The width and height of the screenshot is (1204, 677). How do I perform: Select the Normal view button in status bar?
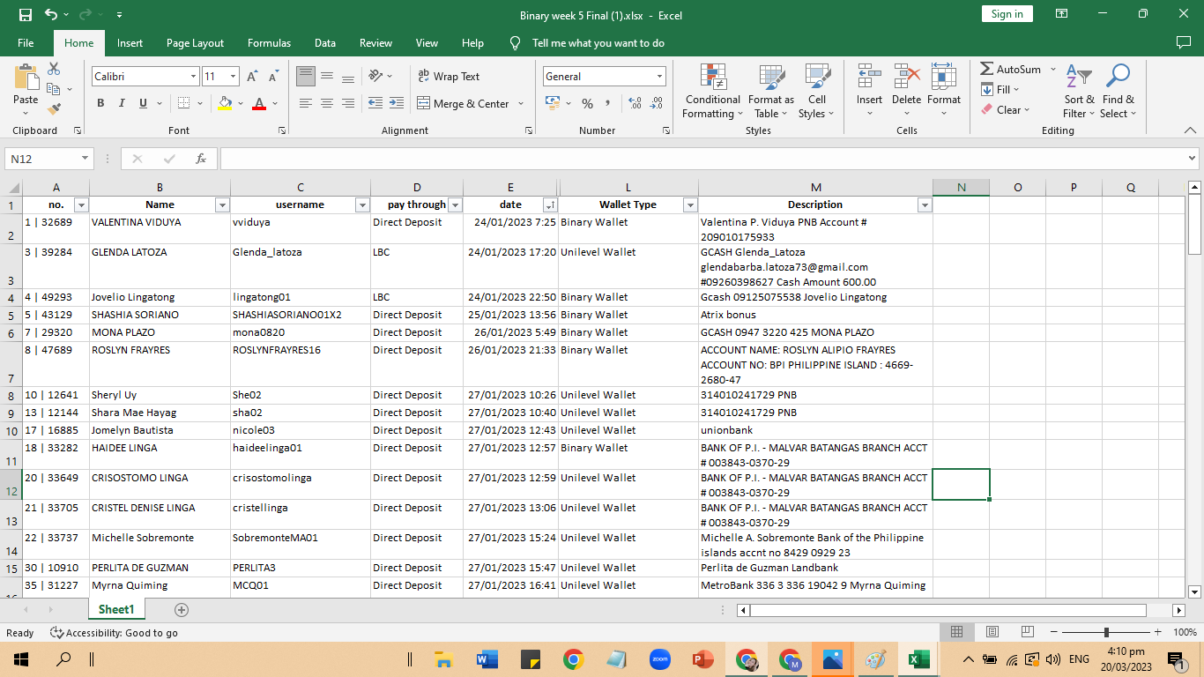coord(957,632)
